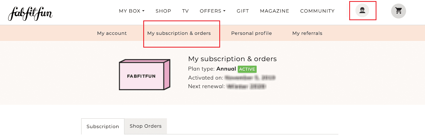Click the FabFitFun logo
The height and width of the screenshot is (139, 425).
[x=30, y=13]
